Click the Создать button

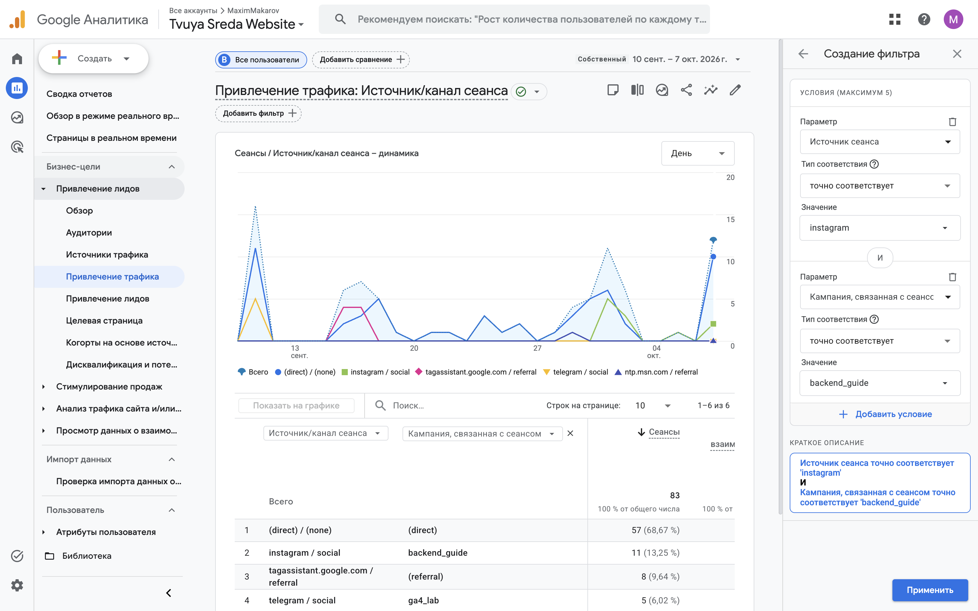point(93,59)
